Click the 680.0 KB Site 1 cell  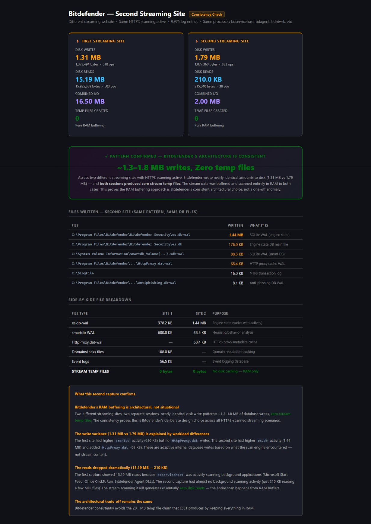pyautogui.click(x=165, y=333)
